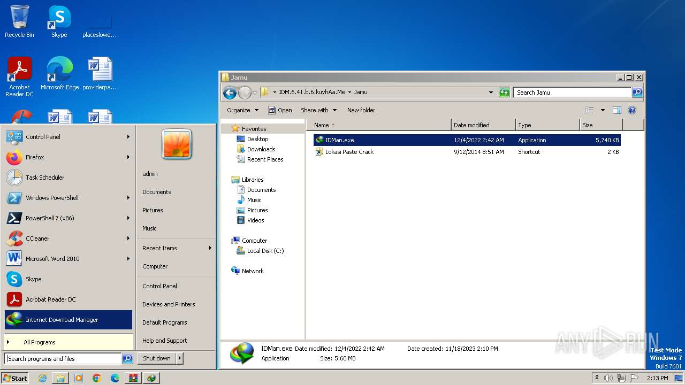Change the folder view icon
The image size is (685, 385).
point(590,110)
